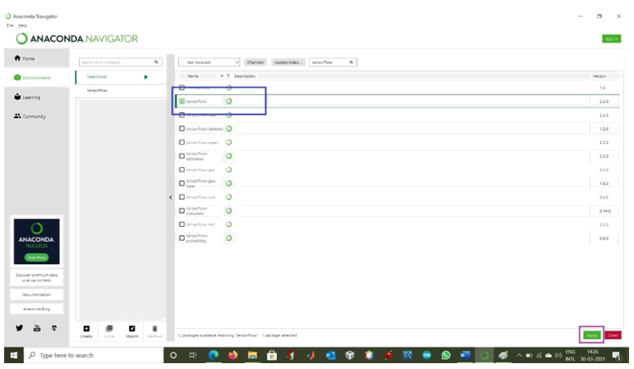634x369 pixels.
Task: Open File Explorer from the taskbar
Action: click(252, 355)
